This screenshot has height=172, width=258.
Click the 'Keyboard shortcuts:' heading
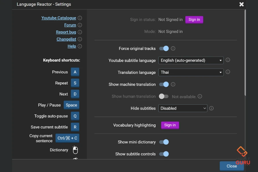point(62,60)
